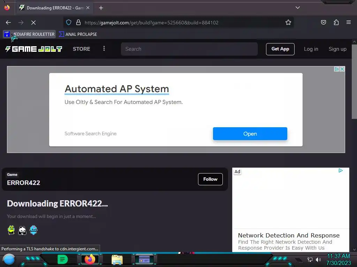Open Firefox extensions menu
The image size is (357, 267).
pos(336,22)
